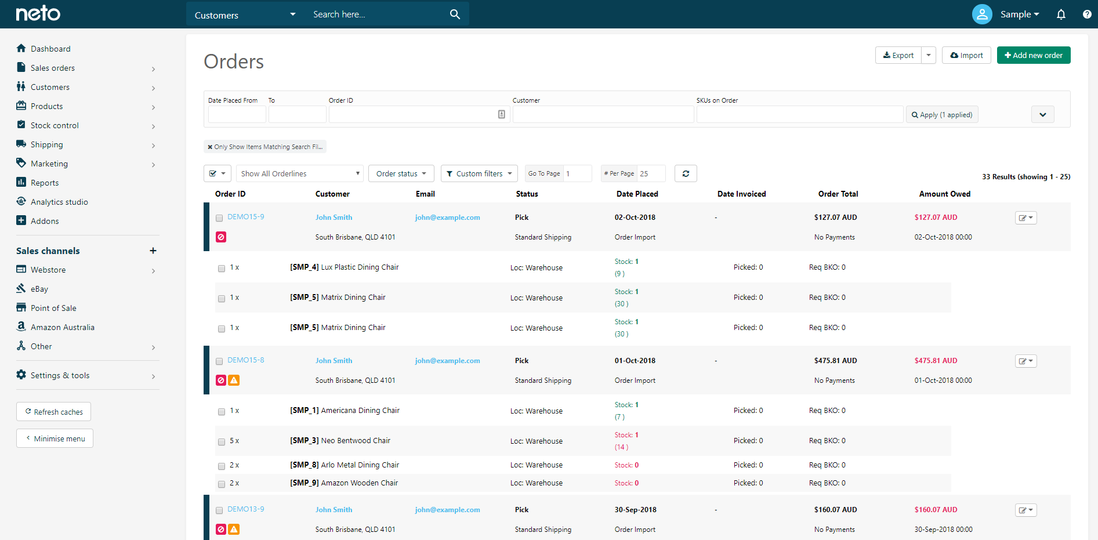Check the SMP_3 Neo Bentwood Chair line
Viewport: 1098px width, 540px height.
pos(222,441)
